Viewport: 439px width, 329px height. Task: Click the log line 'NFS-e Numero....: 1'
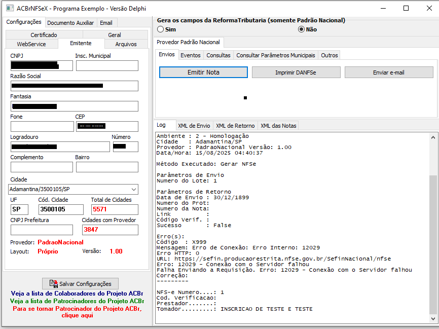(x=191, y=293)
